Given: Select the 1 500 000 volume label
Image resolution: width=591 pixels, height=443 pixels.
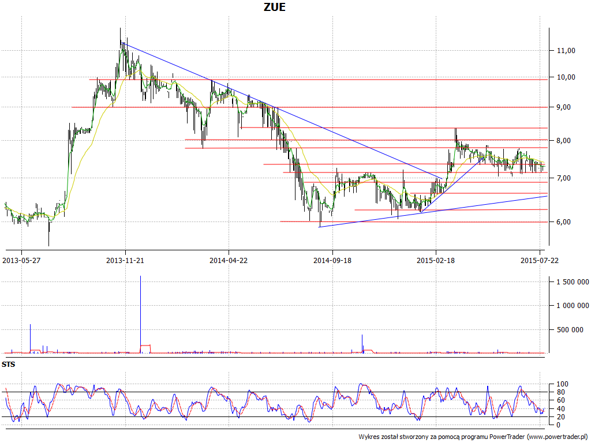Looking at the screenshot, I should pyautogui.click(x=573, y=281).
